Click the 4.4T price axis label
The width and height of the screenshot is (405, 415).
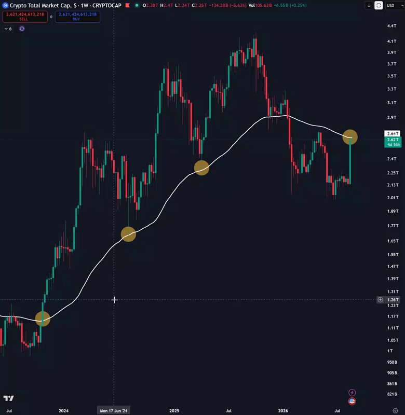[392, 25]
